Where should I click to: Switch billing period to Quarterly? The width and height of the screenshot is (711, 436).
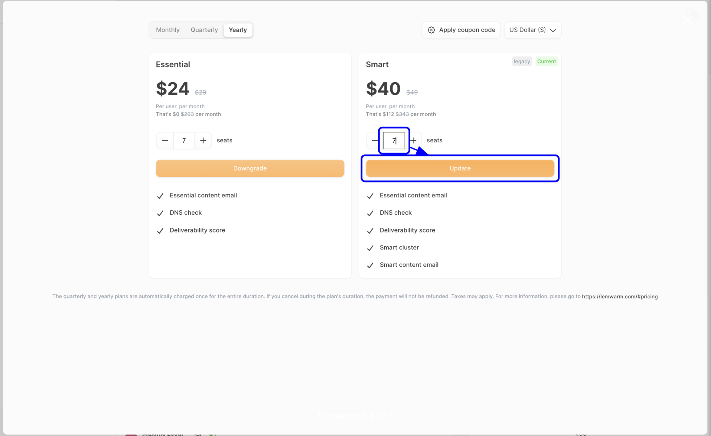point(204,30)
